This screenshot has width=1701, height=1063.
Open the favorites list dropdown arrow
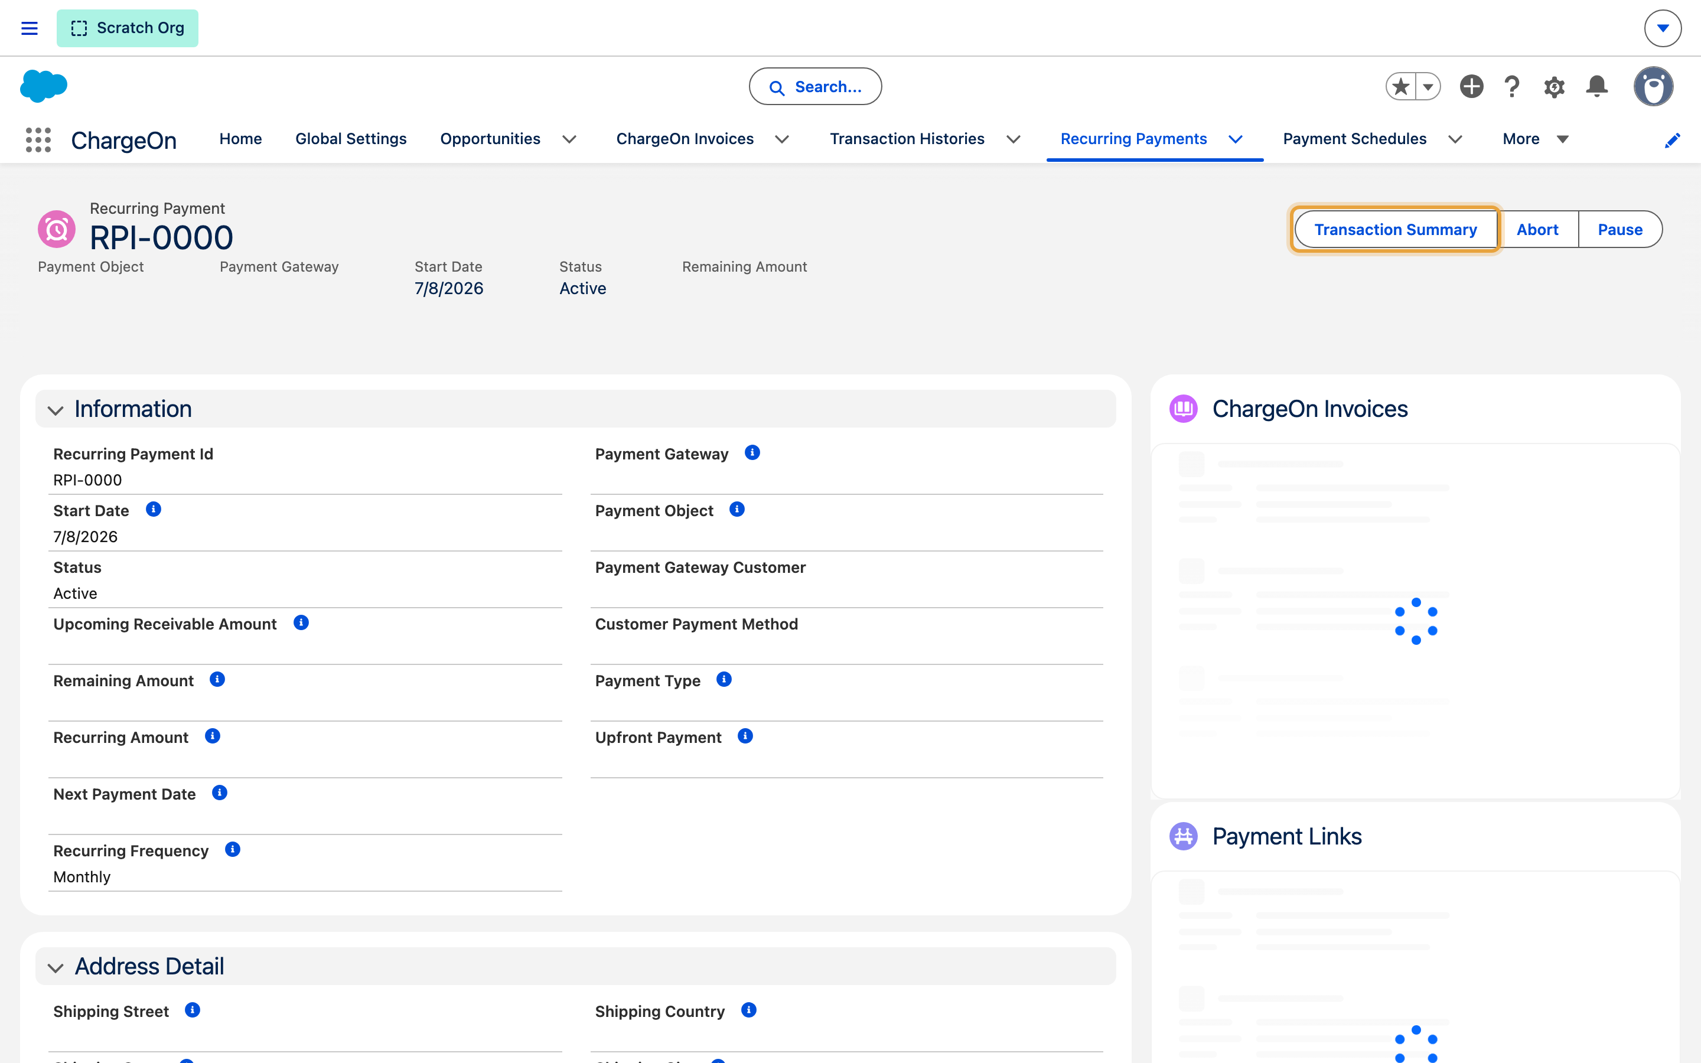[1428, 86]
